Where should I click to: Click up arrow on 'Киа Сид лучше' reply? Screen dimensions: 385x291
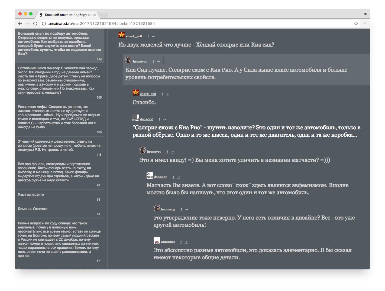coord(153,61)
